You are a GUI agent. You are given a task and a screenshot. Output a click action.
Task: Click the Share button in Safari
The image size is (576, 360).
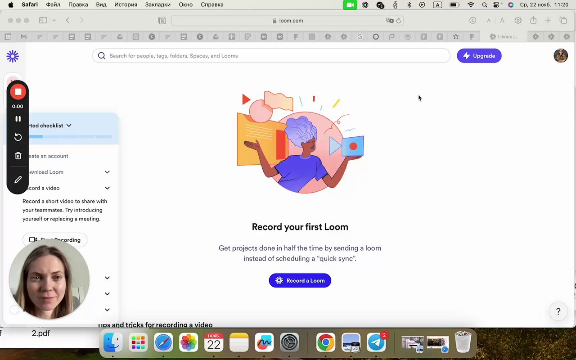click(x=533, y=20)
